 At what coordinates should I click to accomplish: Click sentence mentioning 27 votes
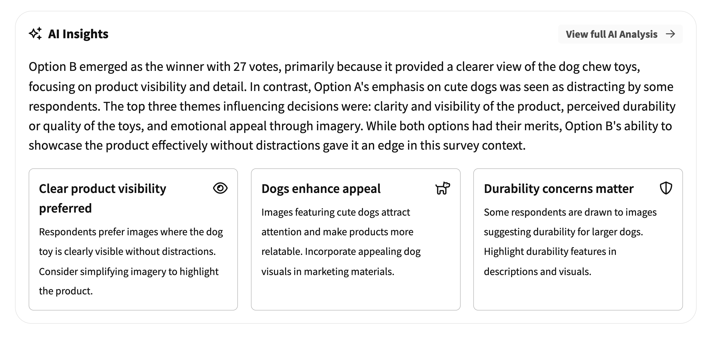(334, 76)
